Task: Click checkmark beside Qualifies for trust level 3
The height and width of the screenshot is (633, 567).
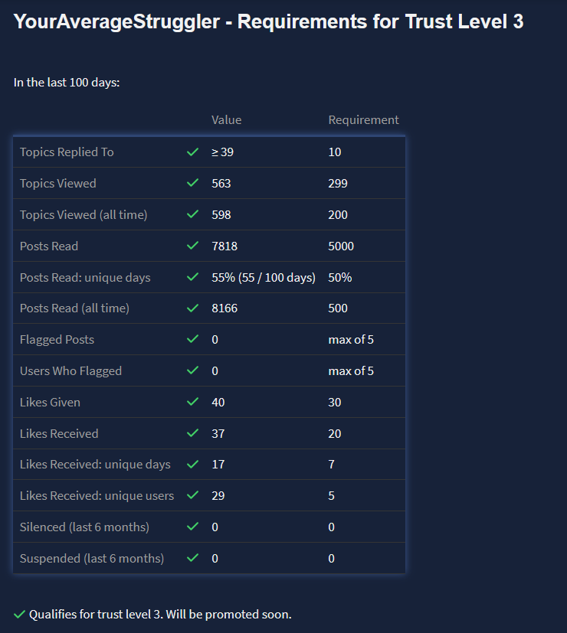Action: pos(20,615)
